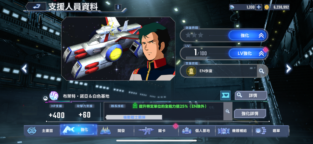The height and width of the screenshot is (144, 313).
Task: Click the EN恢復 skill icon
Action: [191, 71]
